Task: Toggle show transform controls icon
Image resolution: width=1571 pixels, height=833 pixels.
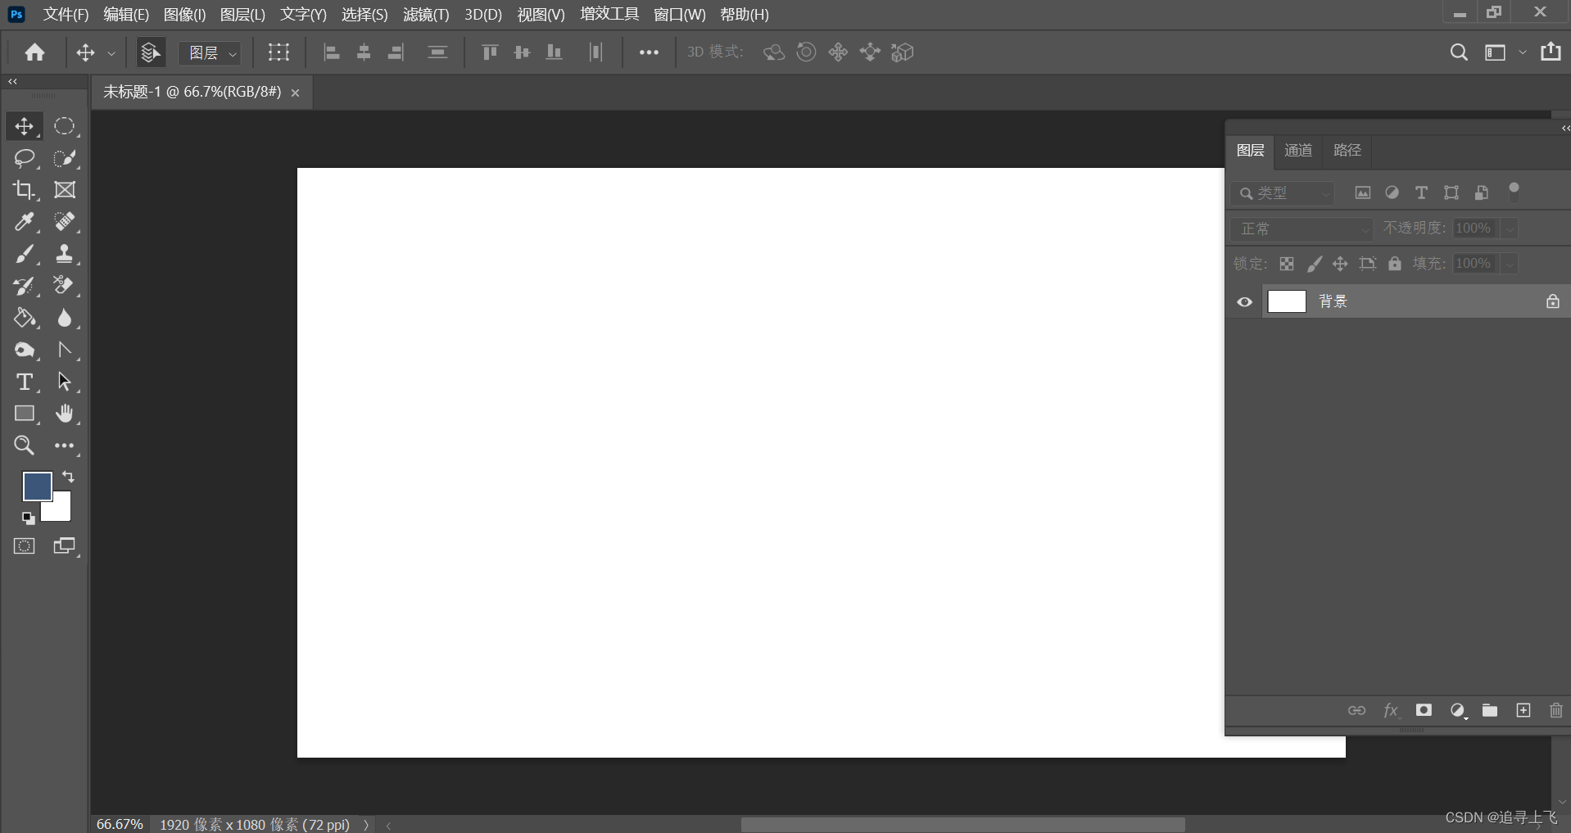Action: (278, 52)
